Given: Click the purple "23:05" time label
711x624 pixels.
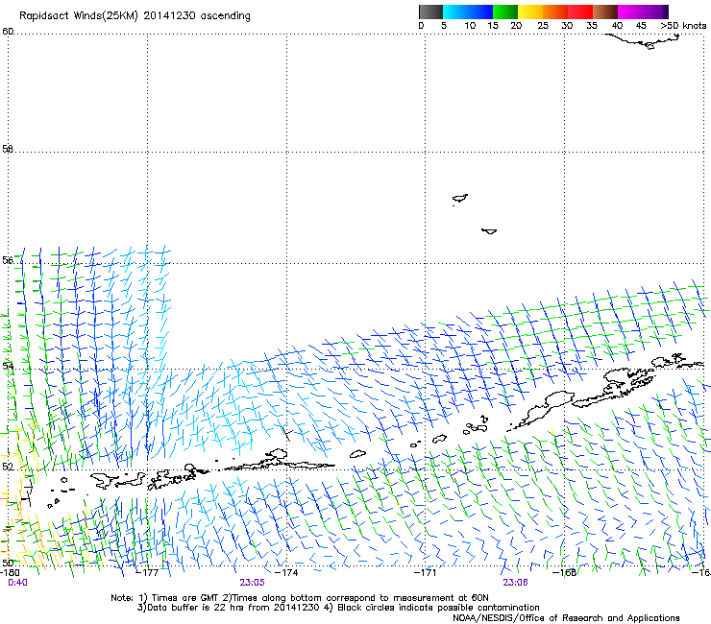Looking at the screenshot, I should click(252, 583).
